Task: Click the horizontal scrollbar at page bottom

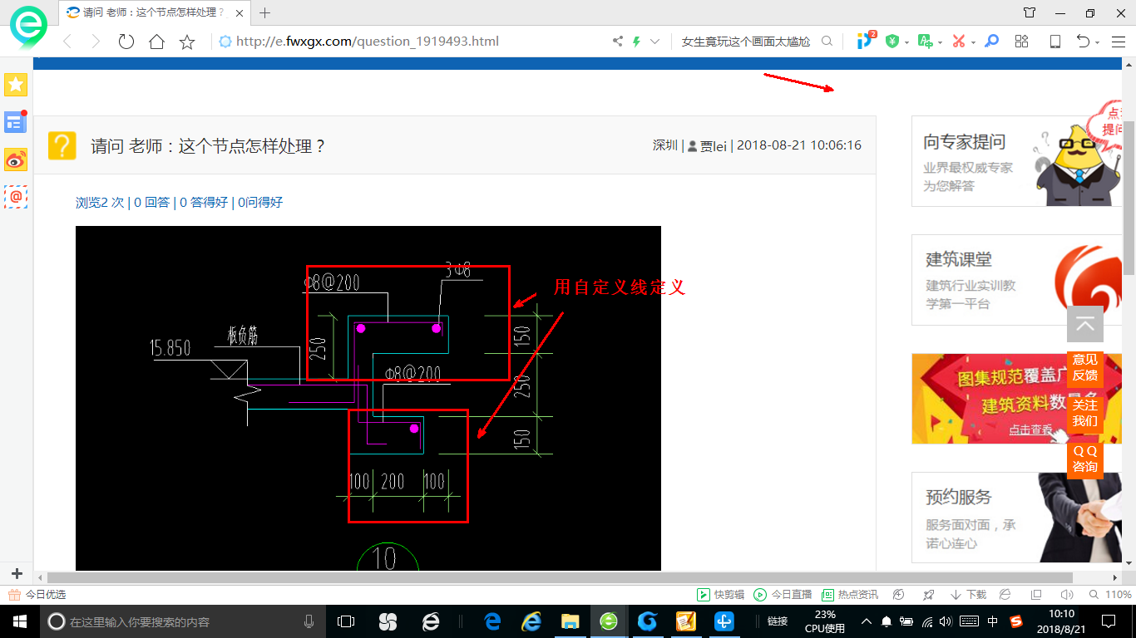Action: point(560,577)
